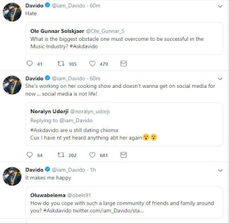Image resolution: width=229 pixels, height=223 pixels.
Task: Send "Hate" tweet via direct message envelope
Action: pos(124,64)
